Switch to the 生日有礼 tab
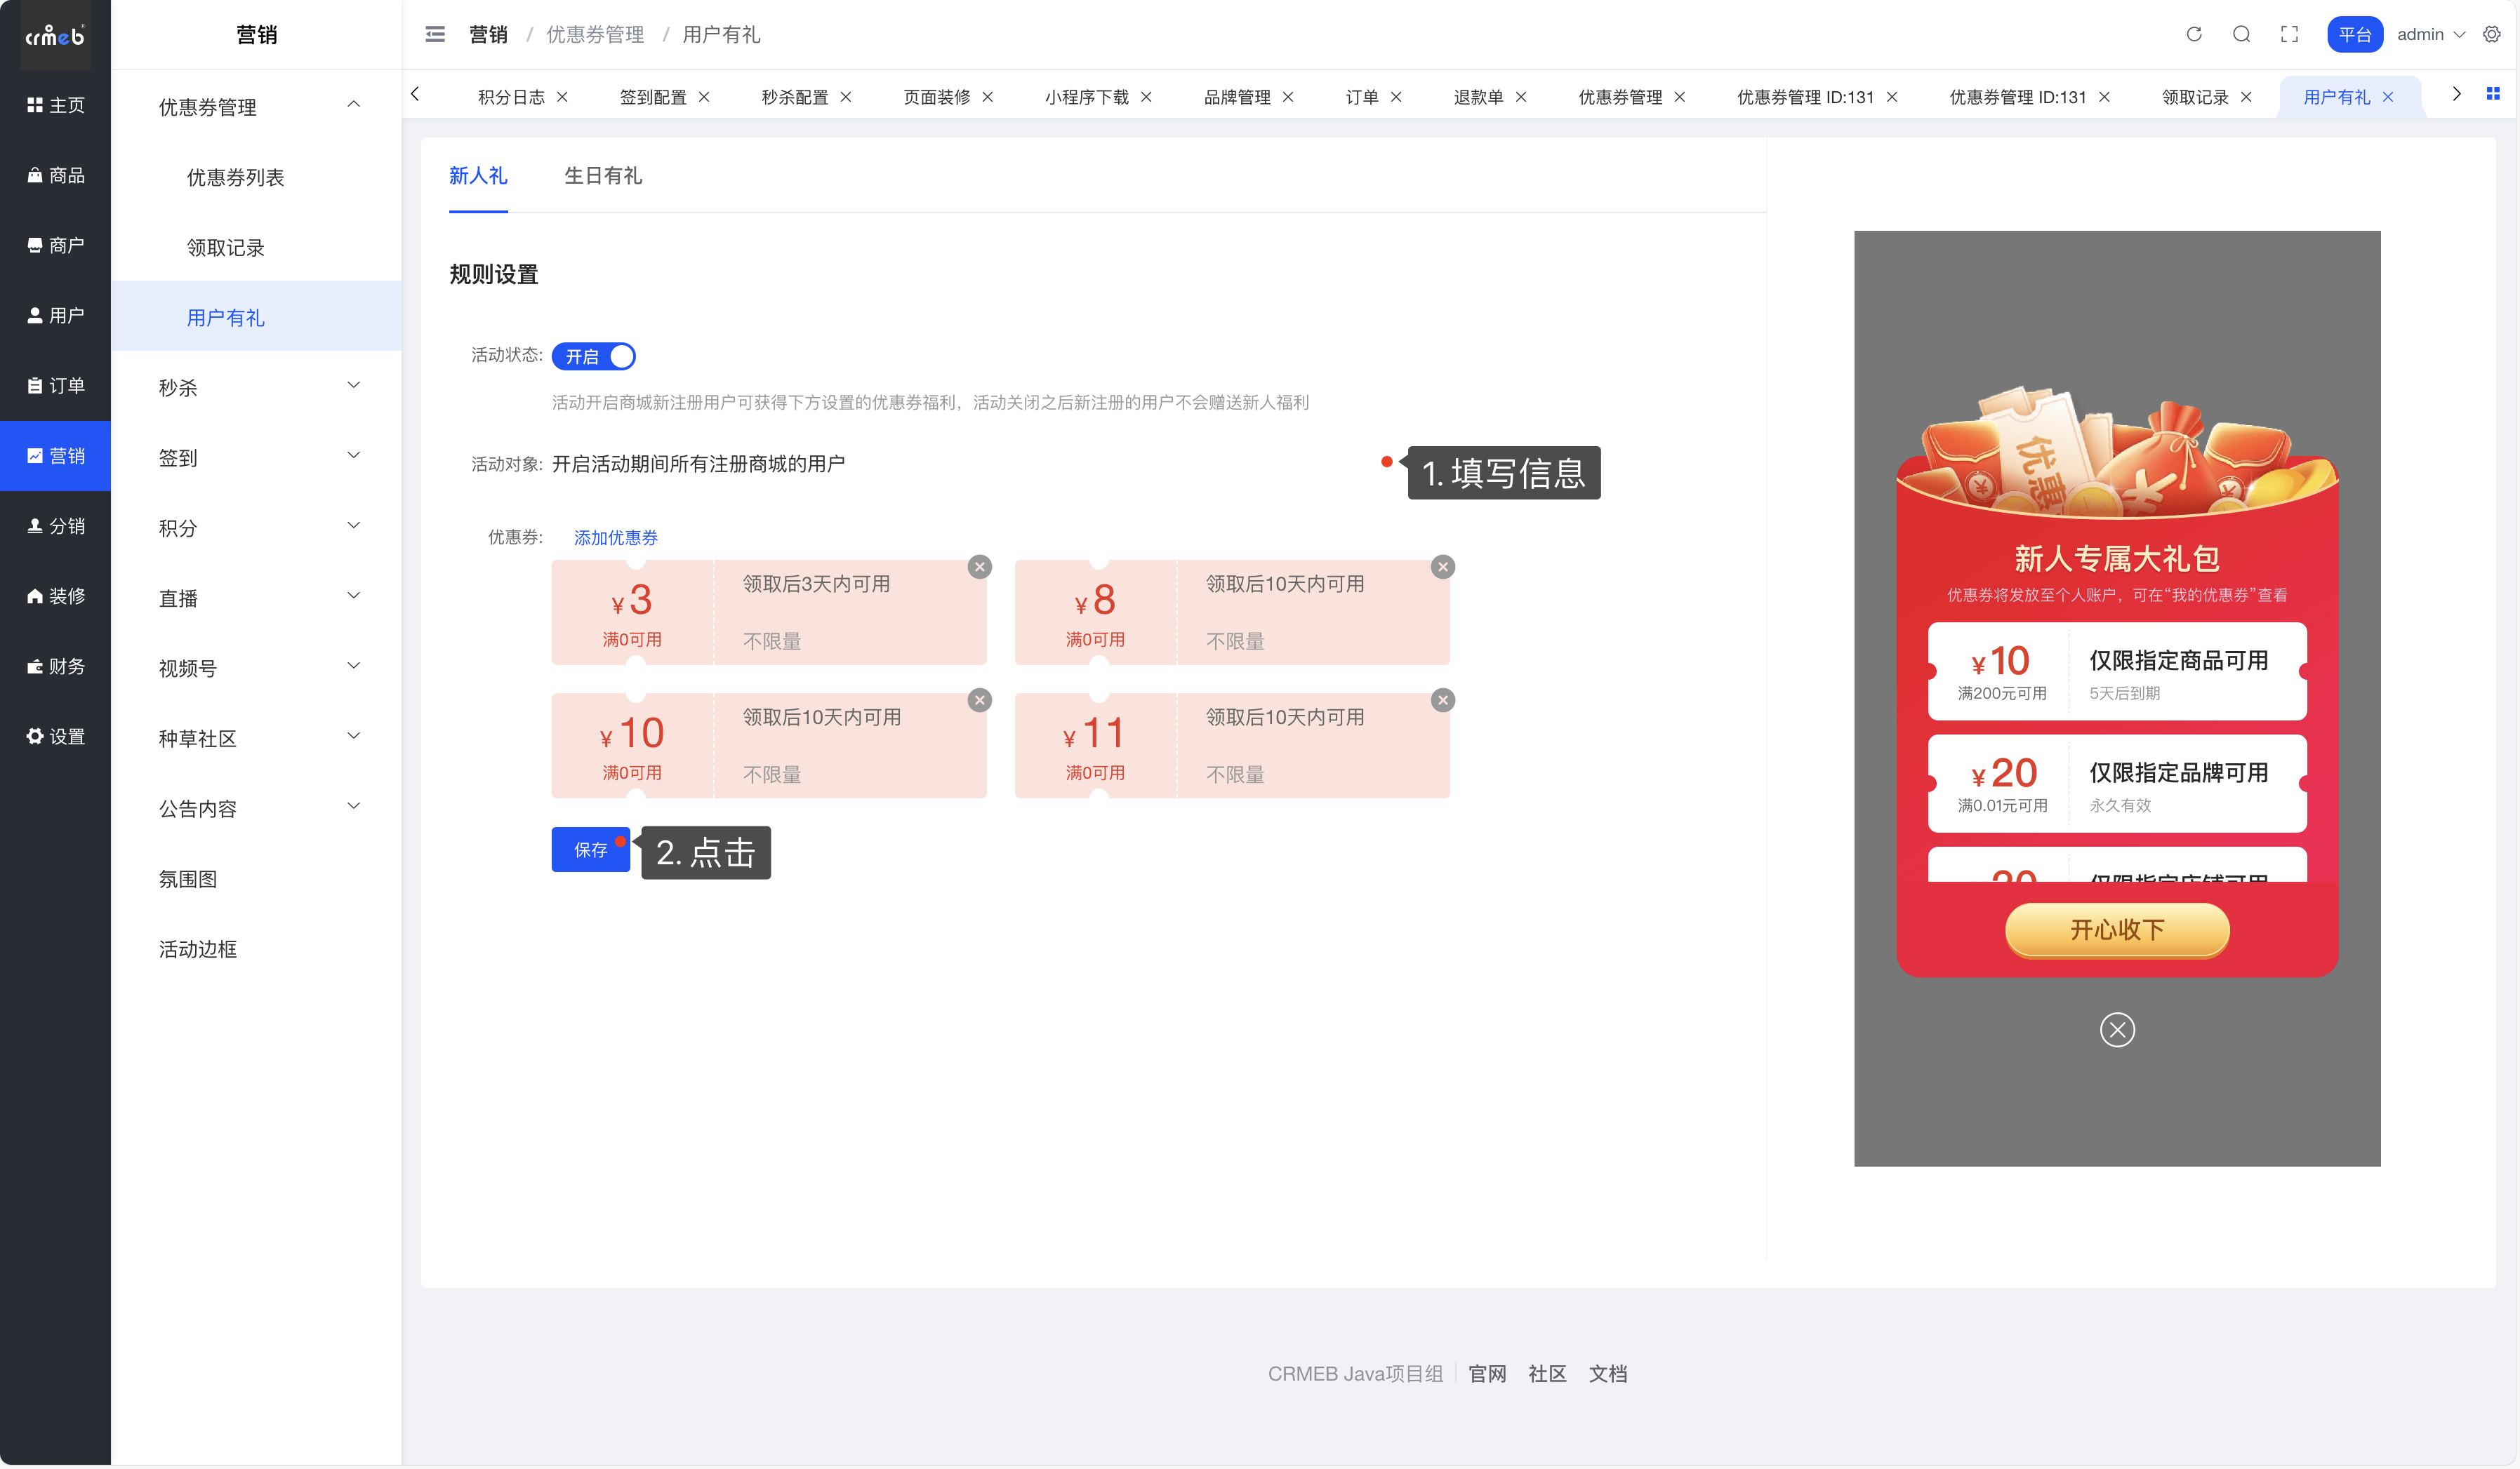 point(603,176)
